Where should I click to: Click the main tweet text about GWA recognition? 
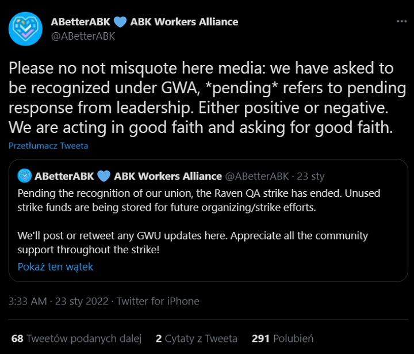[x=207, y=98]
